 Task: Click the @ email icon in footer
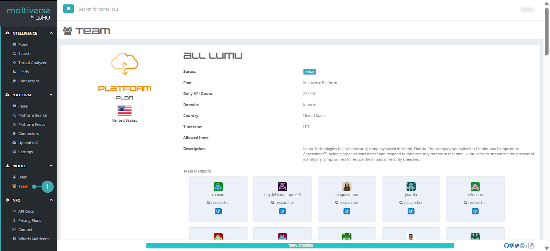(x=522, y=246)
